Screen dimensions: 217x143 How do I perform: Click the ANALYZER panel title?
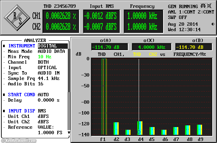coord(35,40)
